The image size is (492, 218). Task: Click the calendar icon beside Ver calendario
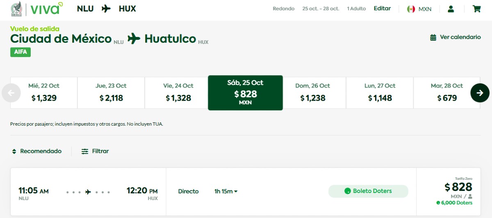(433, 37)
